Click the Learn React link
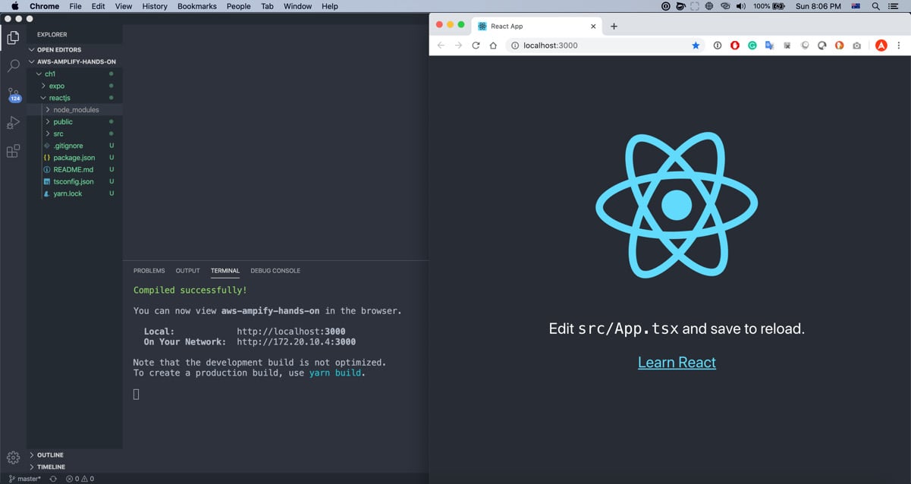Screen dimensions: 911x484 pyautogui.click(x=677, y=363)
